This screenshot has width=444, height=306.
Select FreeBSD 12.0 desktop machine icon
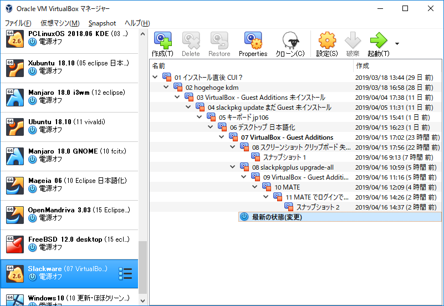[x=15, y=244]
